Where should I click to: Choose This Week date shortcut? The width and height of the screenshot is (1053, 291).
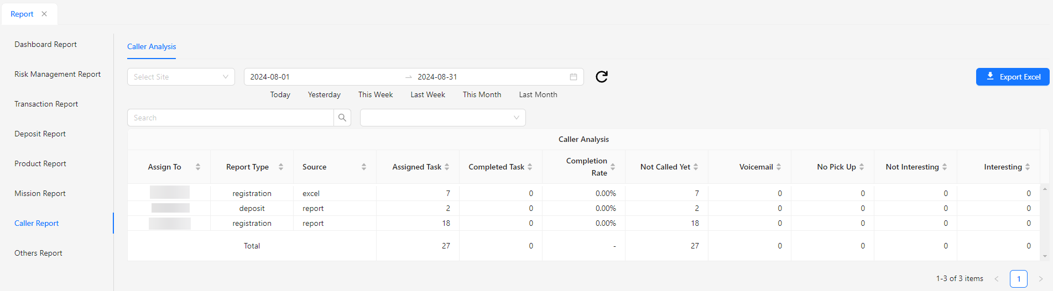click(x=376, y=94)
